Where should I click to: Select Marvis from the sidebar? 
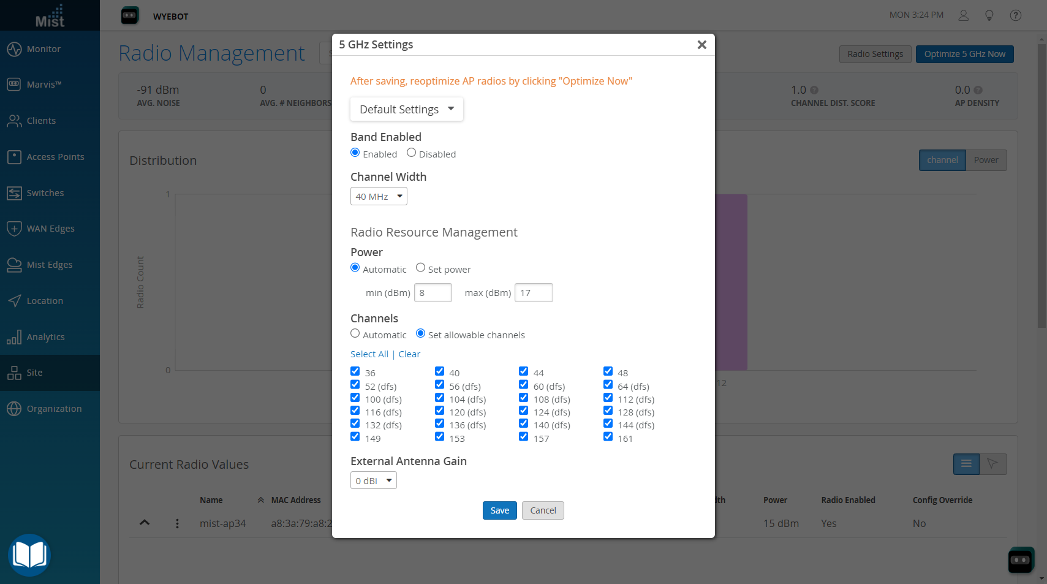(x=46, y=85)
